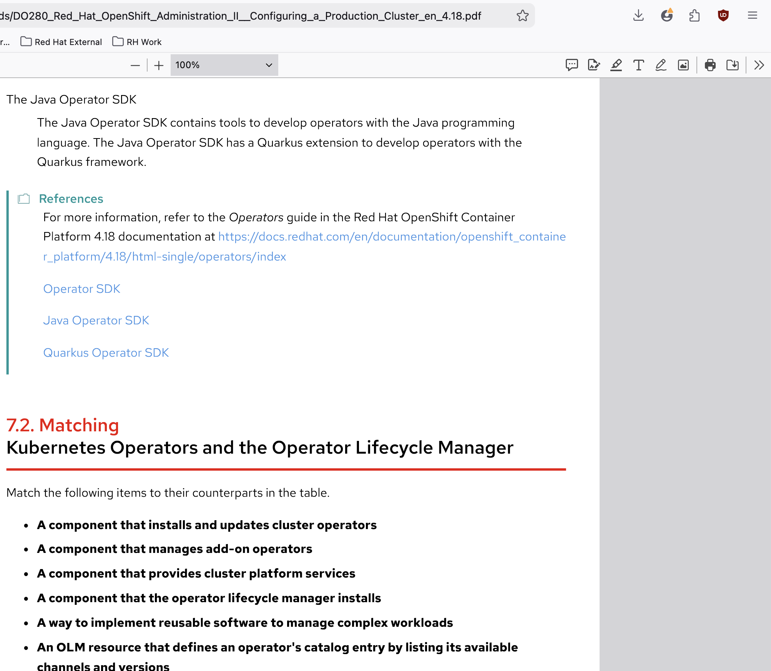Open the Firefox hamburger application menu
This screenshot has width=771, height=671.
point(752,15)
